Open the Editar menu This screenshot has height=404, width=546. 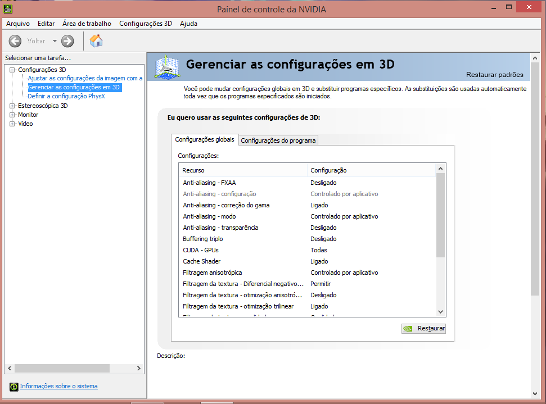click(x=46, y=24)
